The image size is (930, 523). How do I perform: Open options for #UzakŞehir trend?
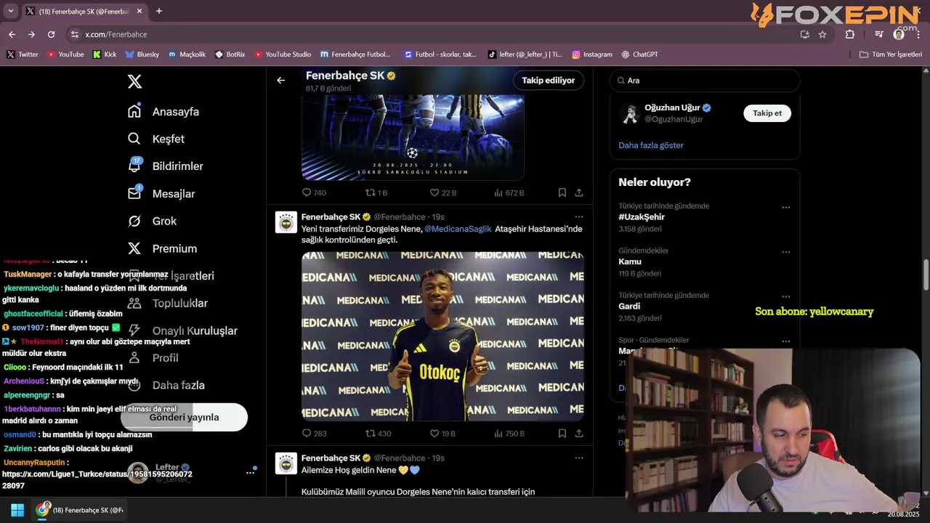tap(785, 207)
